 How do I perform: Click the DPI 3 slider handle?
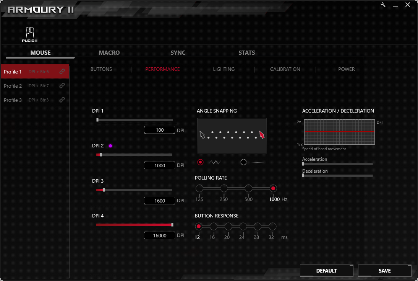click(104, 190)
